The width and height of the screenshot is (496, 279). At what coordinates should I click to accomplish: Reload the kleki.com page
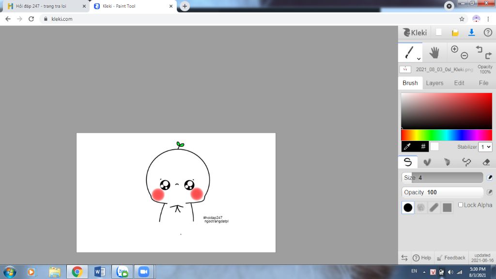click(31, 19)
